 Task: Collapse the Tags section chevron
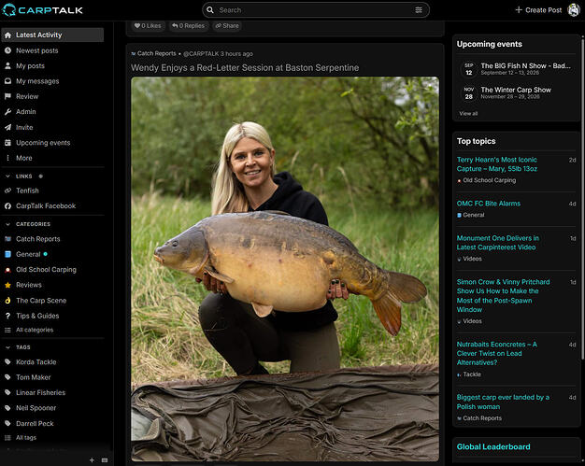click(x=7, y=347)
